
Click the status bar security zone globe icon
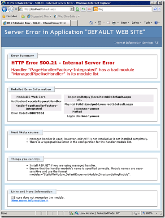[77, 213]
